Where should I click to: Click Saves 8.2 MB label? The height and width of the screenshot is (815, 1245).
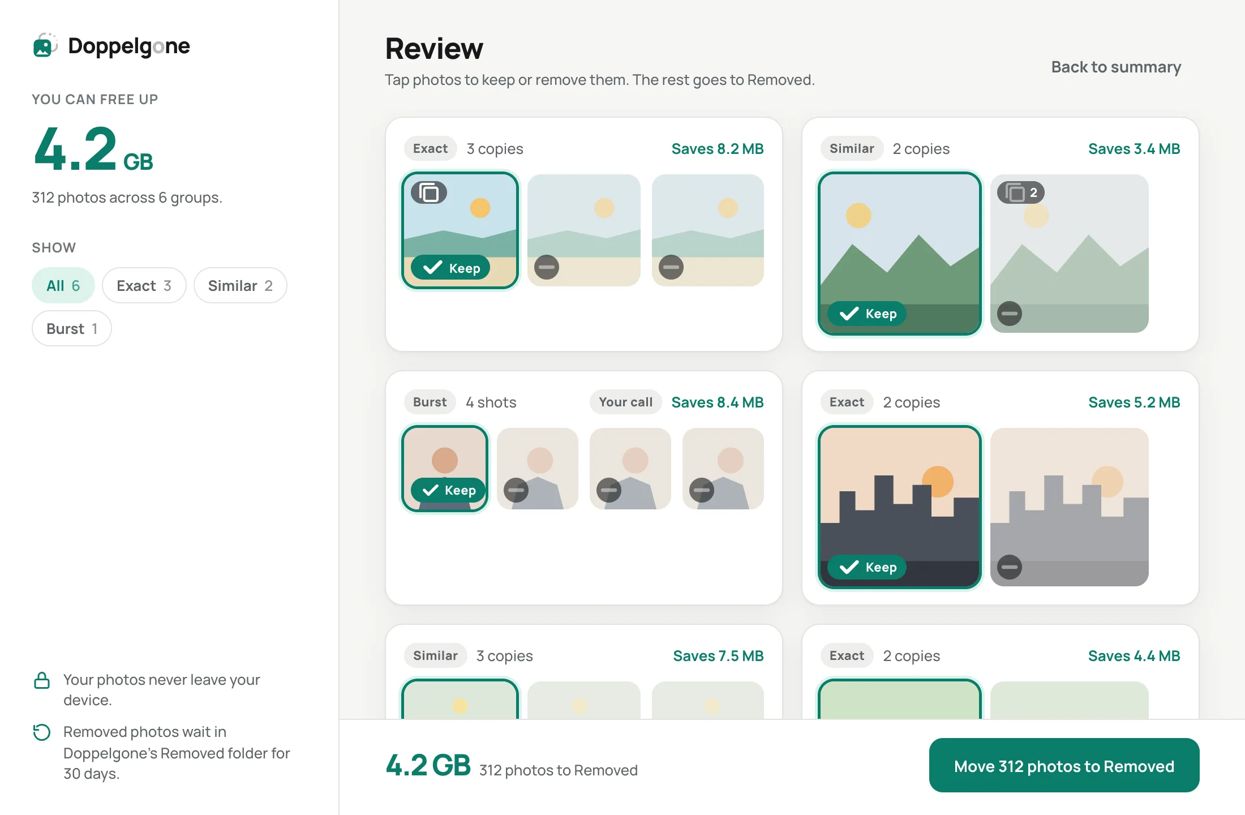[x=718, y=148]
